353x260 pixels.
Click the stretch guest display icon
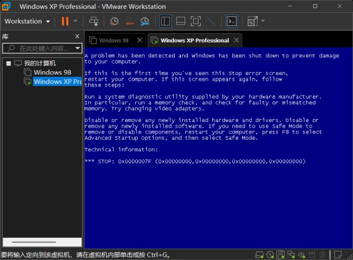pos(253,22)
